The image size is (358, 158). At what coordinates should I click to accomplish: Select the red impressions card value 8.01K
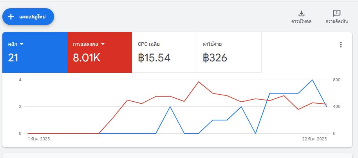(87, 58)
